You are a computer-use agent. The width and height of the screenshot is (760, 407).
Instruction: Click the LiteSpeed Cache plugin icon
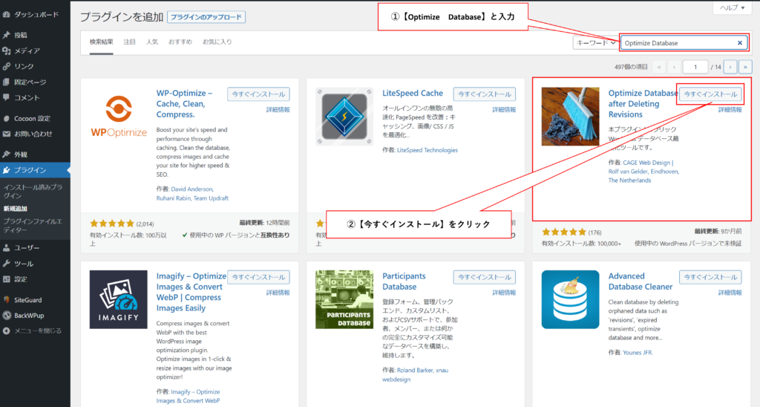(344, 117)
